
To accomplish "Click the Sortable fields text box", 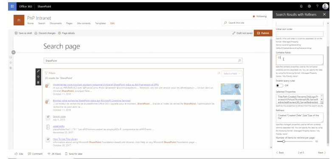I will point(299,60).
